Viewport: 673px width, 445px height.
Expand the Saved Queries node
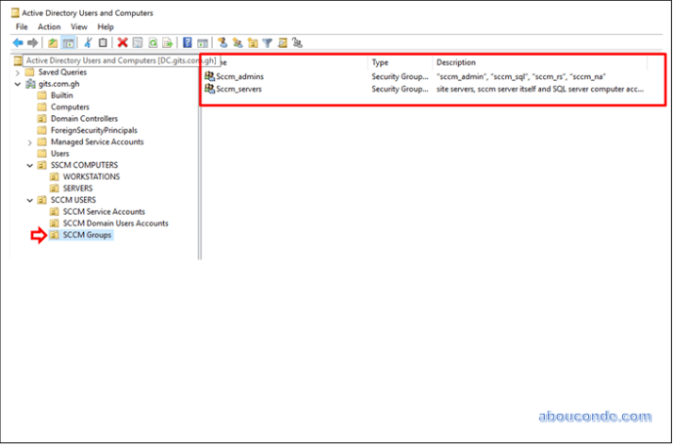tap(18, 73)
